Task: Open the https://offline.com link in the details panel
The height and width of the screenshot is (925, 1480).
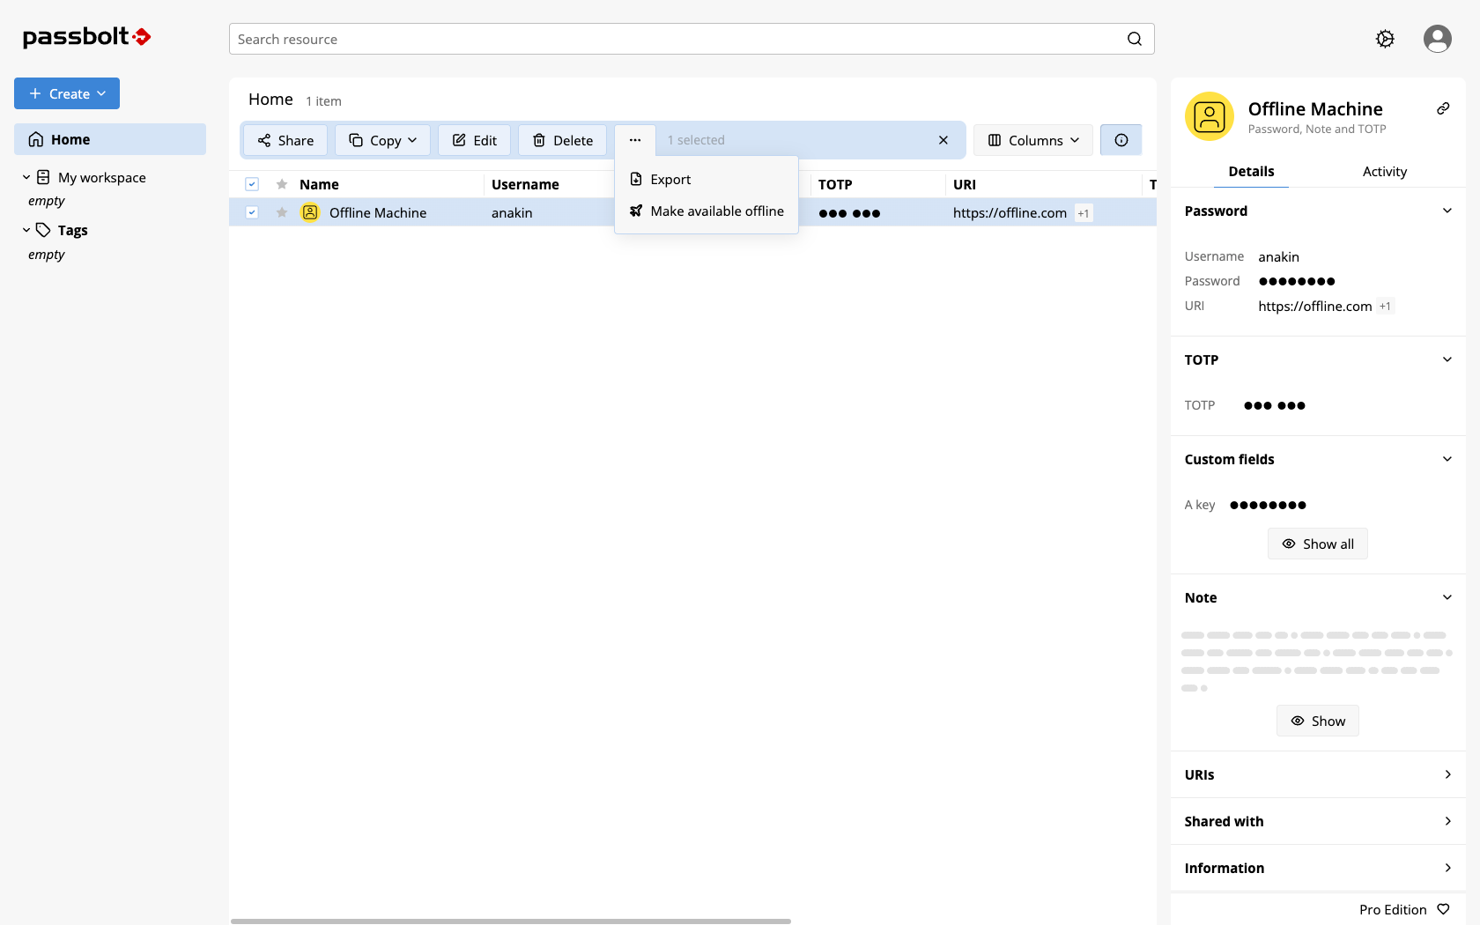Action: 1315,306
